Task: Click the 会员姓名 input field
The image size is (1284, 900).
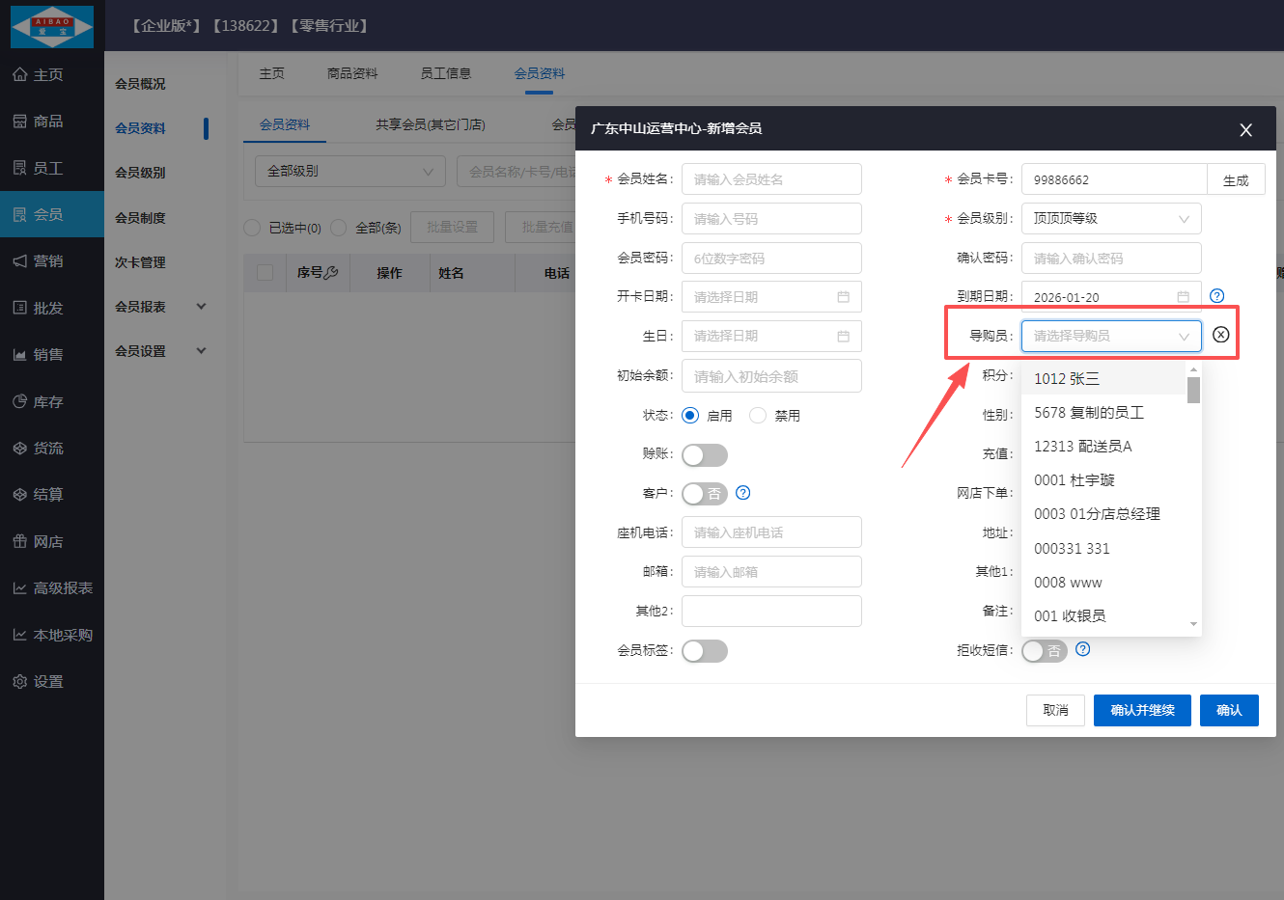Action: tap(770, 179)
